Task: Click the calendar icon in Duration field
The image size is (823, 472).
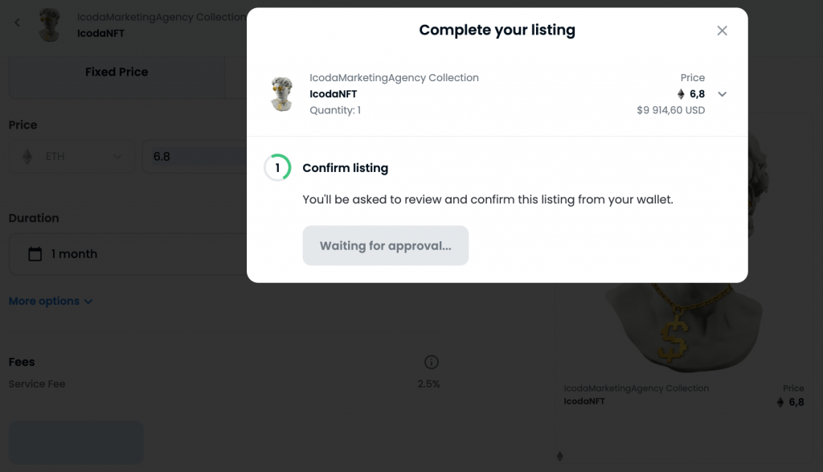Action: pyautogui.click(x=35, y=254)
